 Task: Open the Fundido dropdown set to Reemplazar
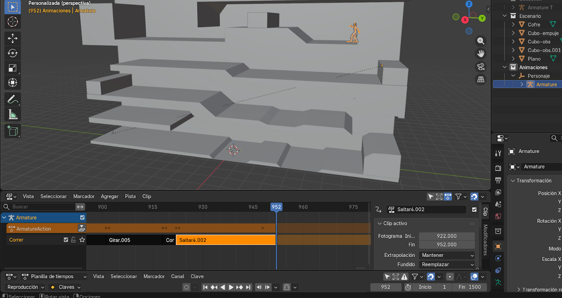point(447,265)
